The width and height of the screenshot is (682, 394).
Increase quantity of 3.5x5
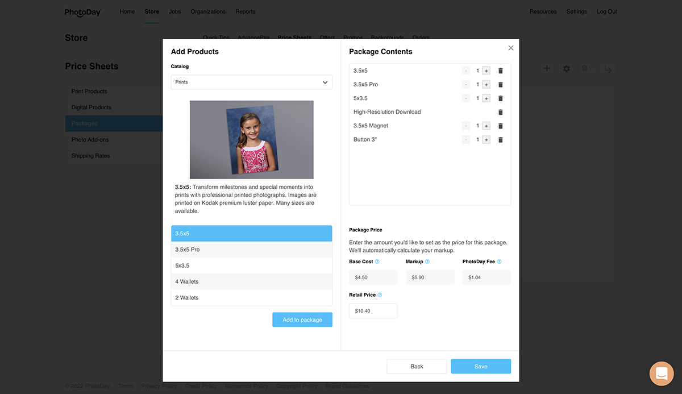pyautogui.click(x=486, y=71)
